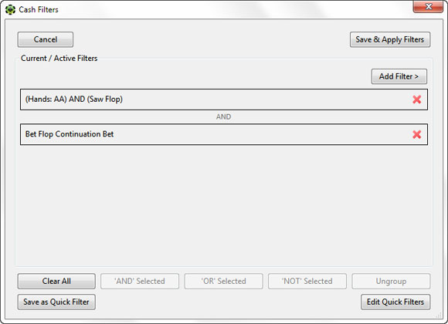Click the 'AND' Selected button

coord(140,281)
